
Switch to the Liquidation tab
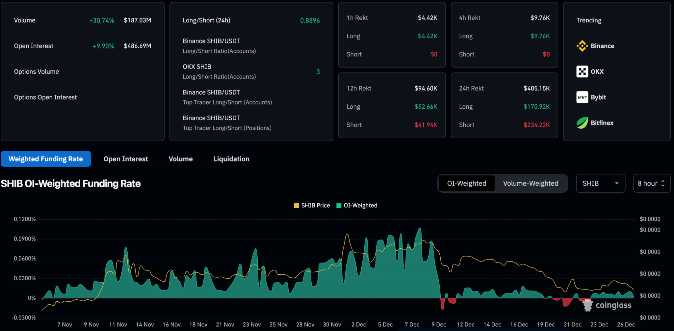click(231, 159)
